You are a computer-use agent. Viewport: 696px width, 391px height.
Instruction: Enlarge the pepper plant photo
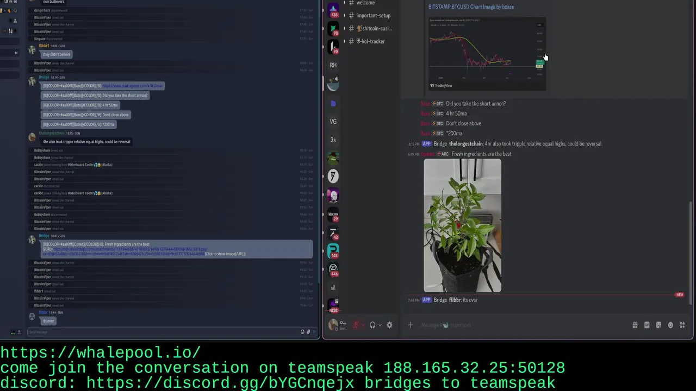tap(462, 225)
